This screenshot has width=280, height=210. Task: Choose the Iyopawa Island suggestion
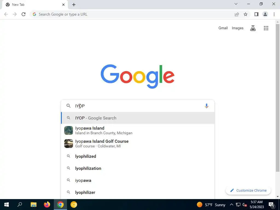pyautogui.click(x=138, y=130)
